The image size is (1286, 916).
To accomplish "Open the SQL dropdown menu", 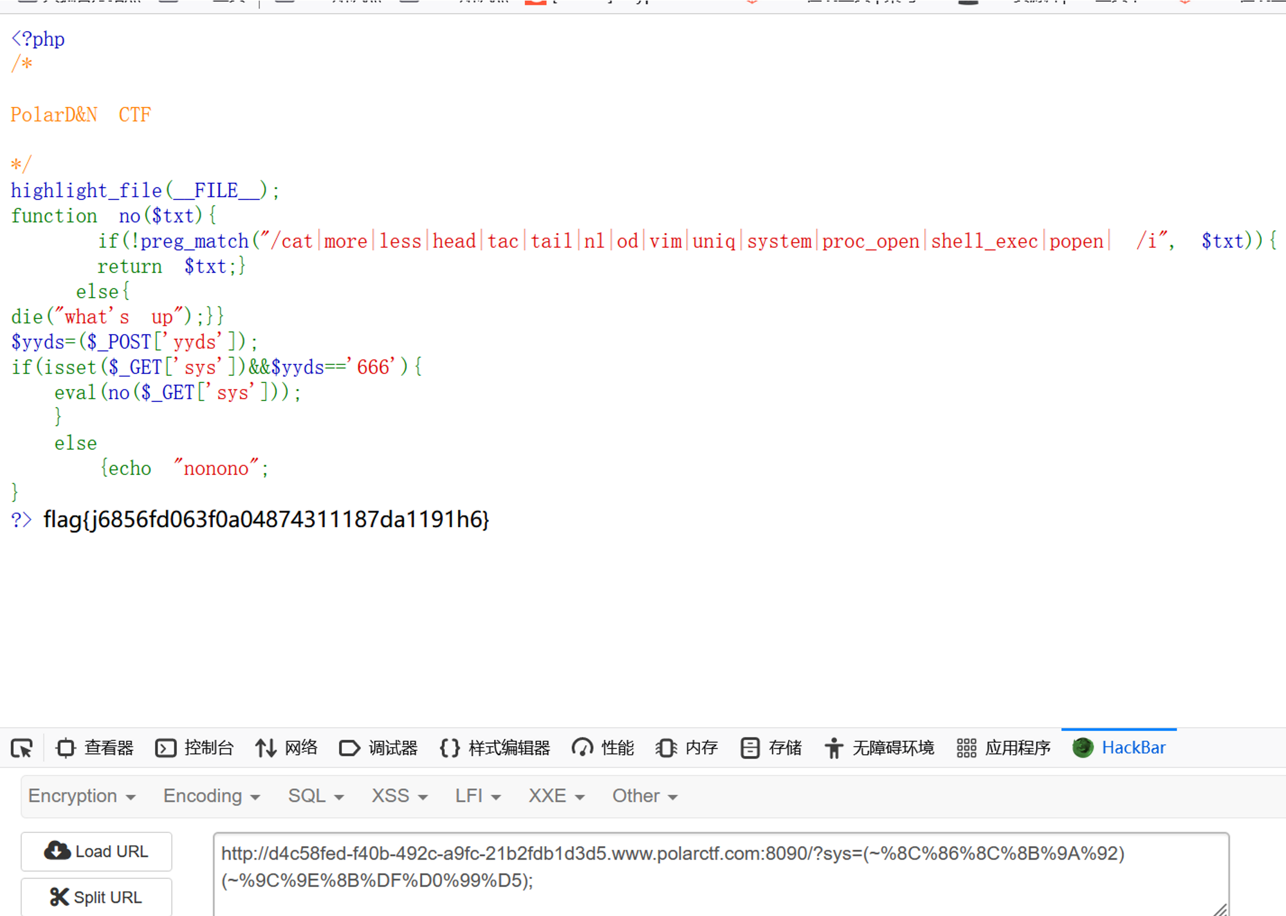I will [316, 796].
